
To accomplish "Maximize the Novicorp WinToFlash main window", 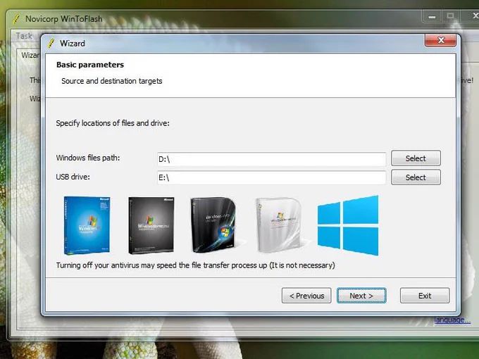I will coord(450,16).
